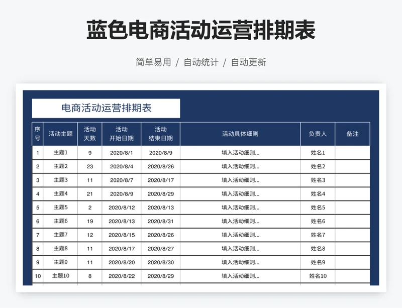Click the days value 12 for 主题7
Screen dimensions: 402x308
tap(90, 235)
